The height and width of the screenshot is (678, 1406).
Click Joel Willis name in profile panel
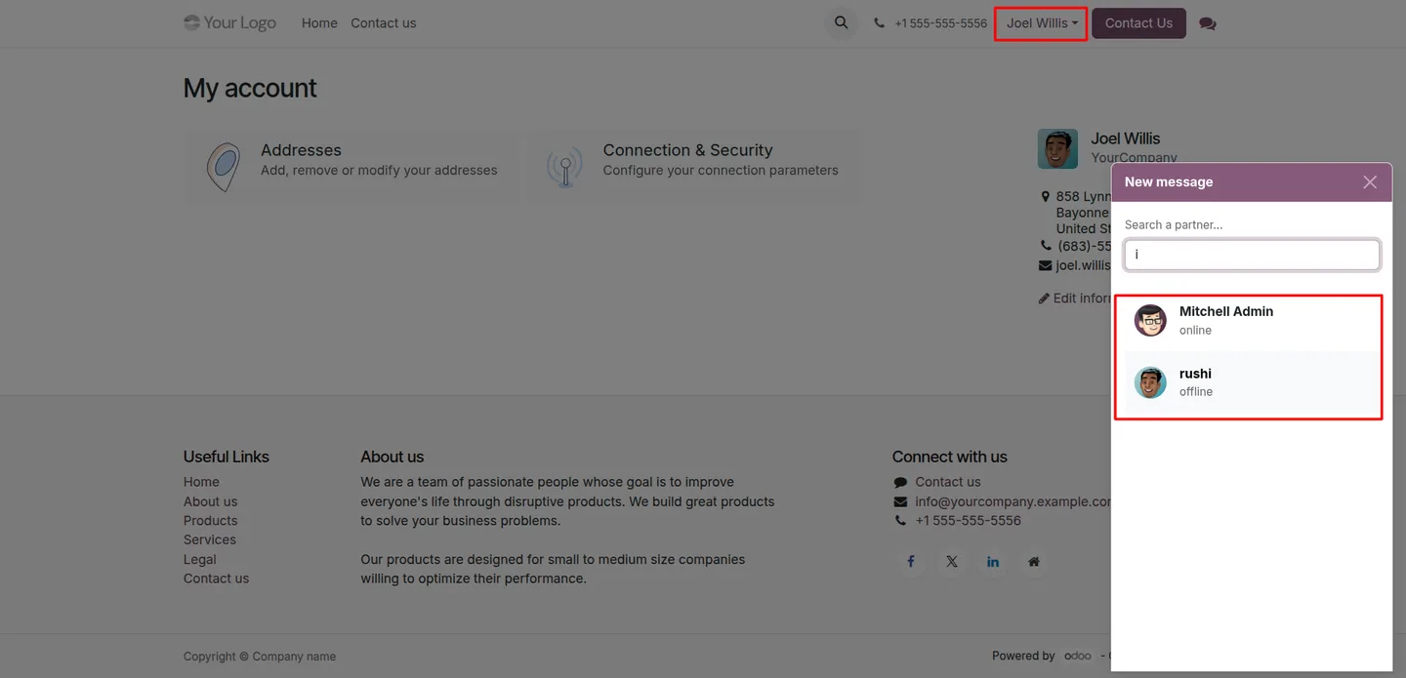[x=1126, y=139]
